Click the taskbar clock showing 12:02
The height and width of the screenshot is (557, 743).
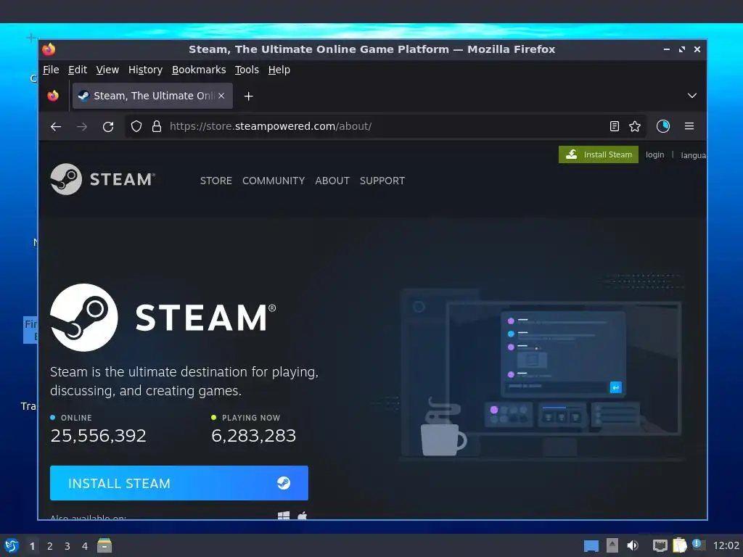coord(726,545)
